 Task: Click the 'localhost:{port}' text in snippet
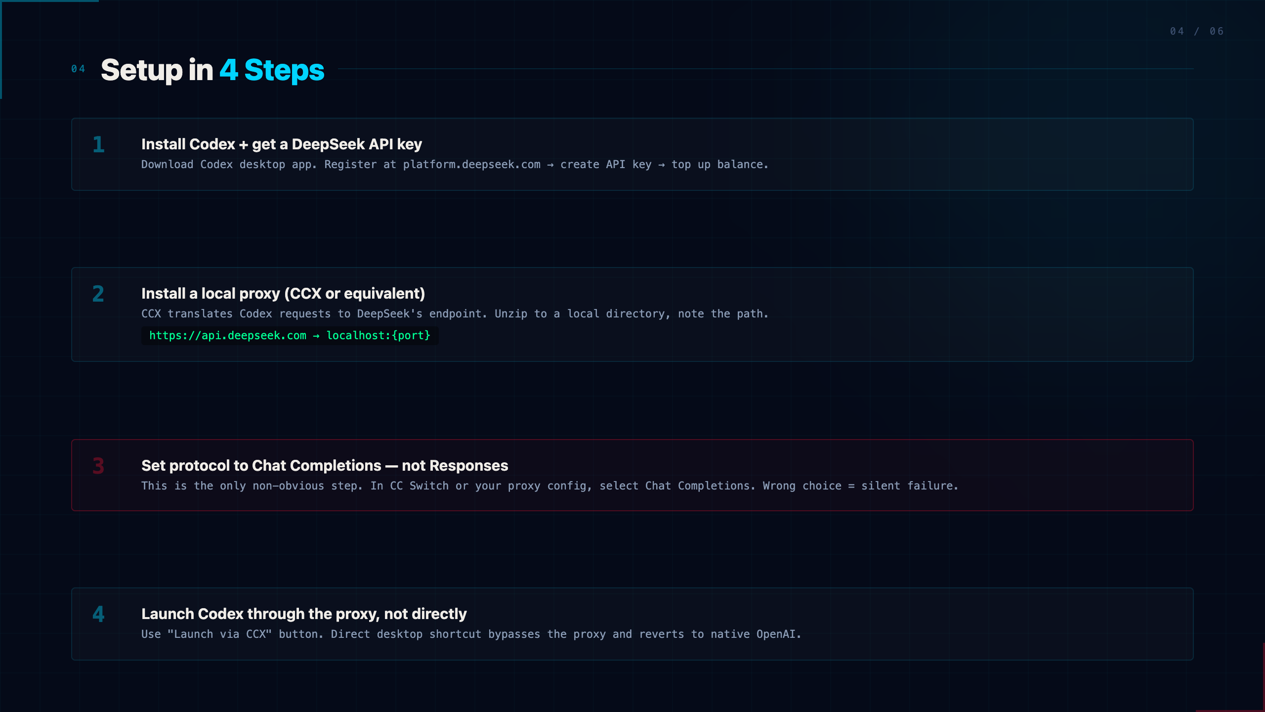pos(379,336)
